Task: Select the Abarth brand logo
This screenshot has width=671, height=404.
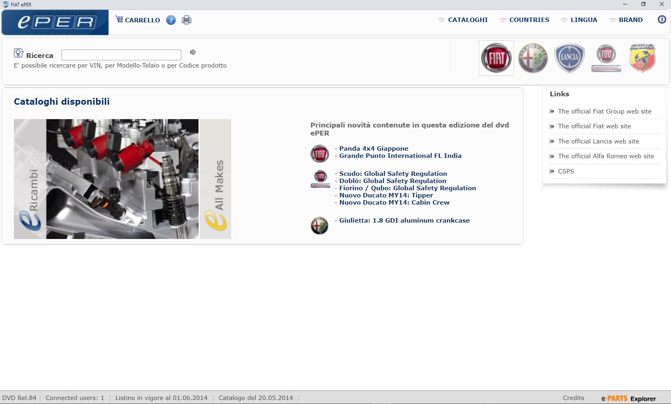Action: [x=643, y=58]
